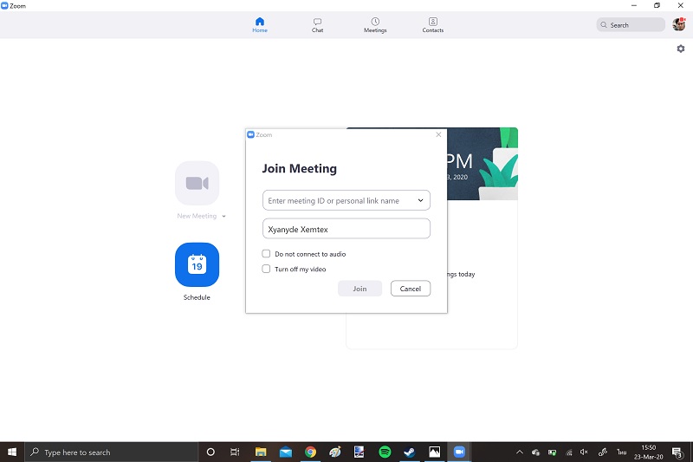693x462 pixels.
Task: Click the Zoom logo in the title bar
Action: [x=4, y=6]
